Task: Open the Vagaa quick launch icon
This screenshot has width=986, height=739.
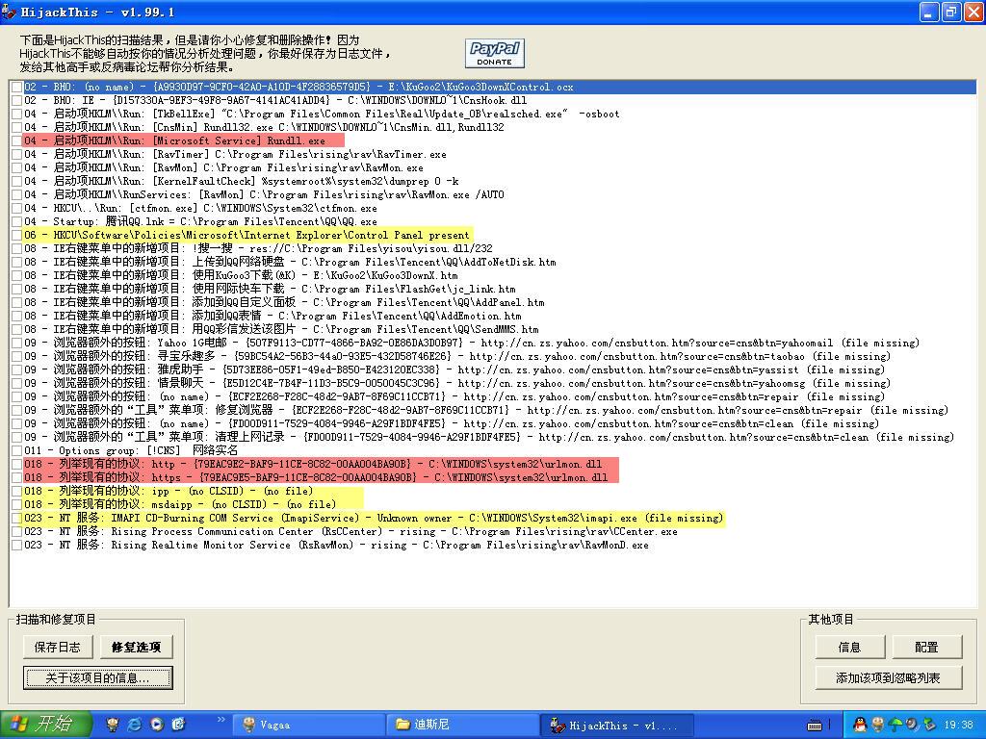Action: [x=113, y=725]
